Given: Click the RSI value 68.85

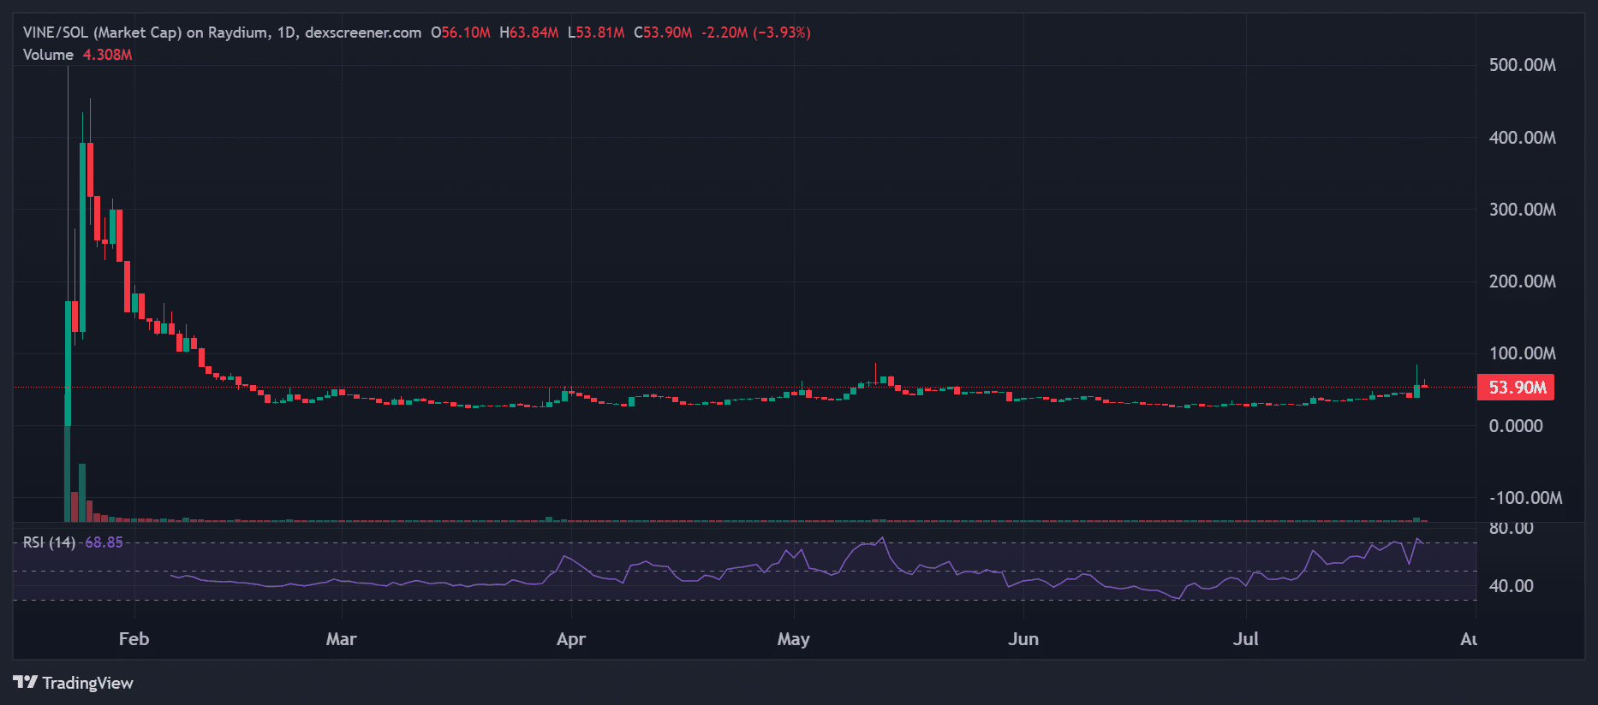Looking at the screenshot, I should point(104,542).
